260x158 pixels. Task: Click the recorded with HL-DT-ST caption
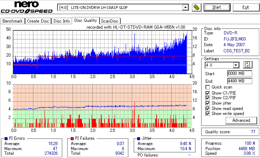(136, 27)
